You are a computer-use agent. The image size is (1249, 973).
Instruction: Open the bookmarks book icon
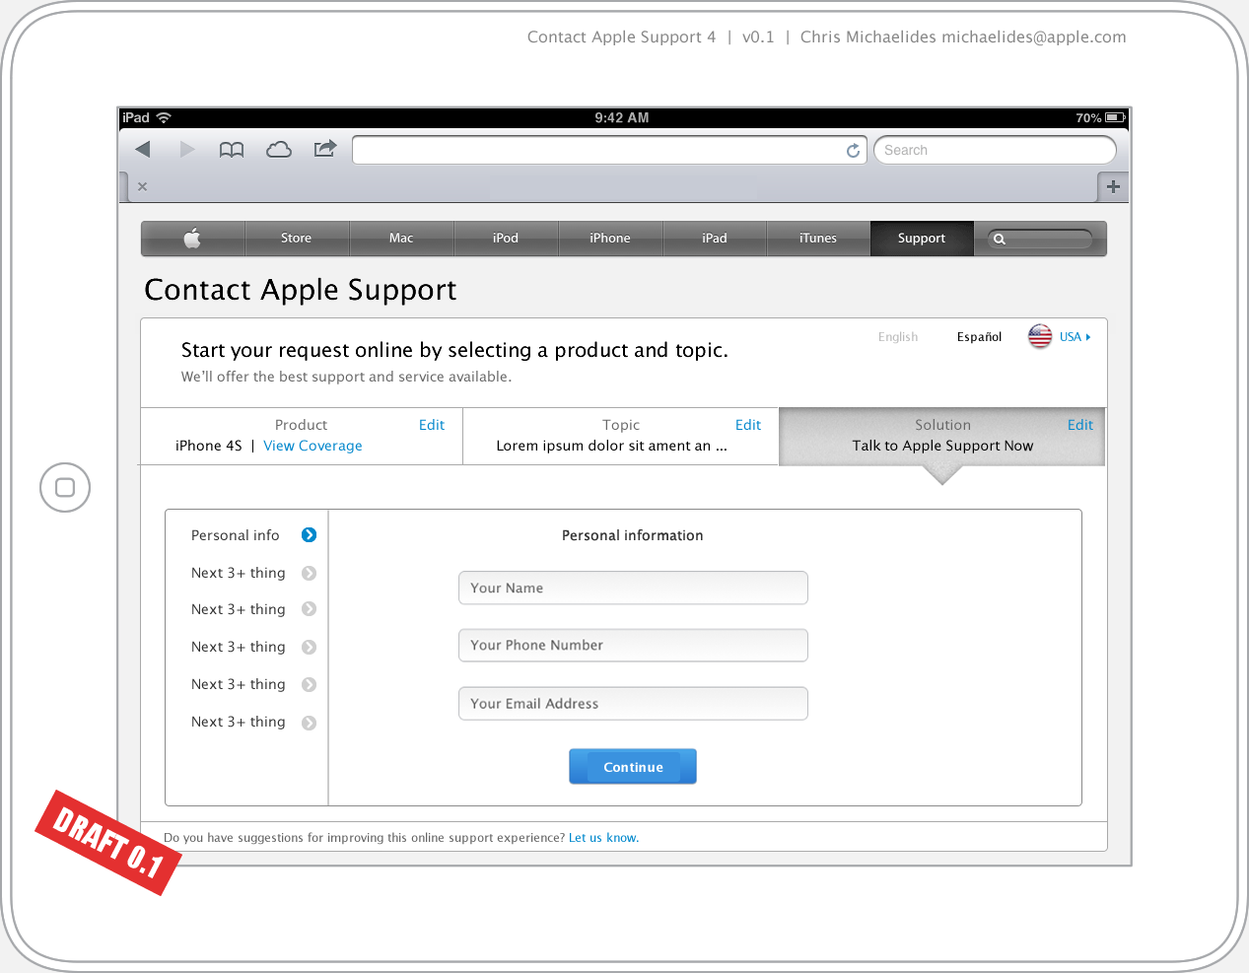click(x=232, y=150)
